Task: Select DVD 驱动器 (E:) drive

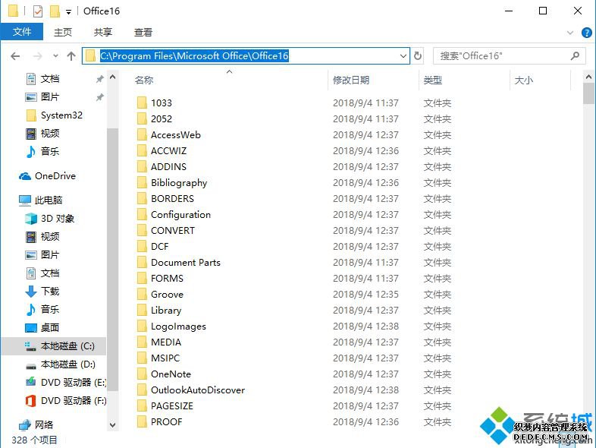Action: pyautogui.click(x=73, y=383)
